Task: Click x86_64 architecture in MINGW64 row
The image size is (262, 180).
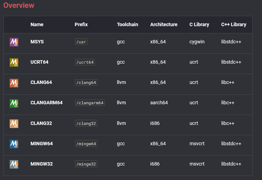Action: coord(158,144)
